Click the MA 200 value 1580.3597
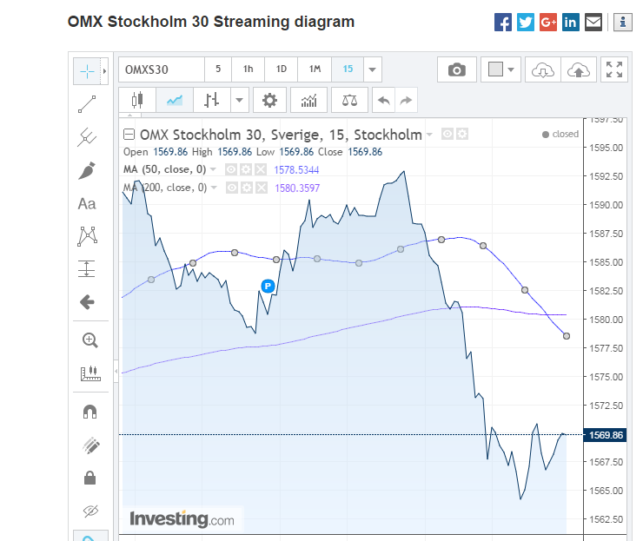 coord(297,188)
